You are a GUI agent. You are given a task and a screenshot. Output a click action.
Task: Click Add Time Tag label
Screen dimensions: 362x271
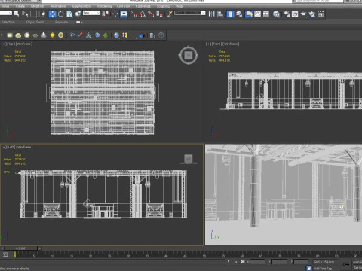(323, 268)
